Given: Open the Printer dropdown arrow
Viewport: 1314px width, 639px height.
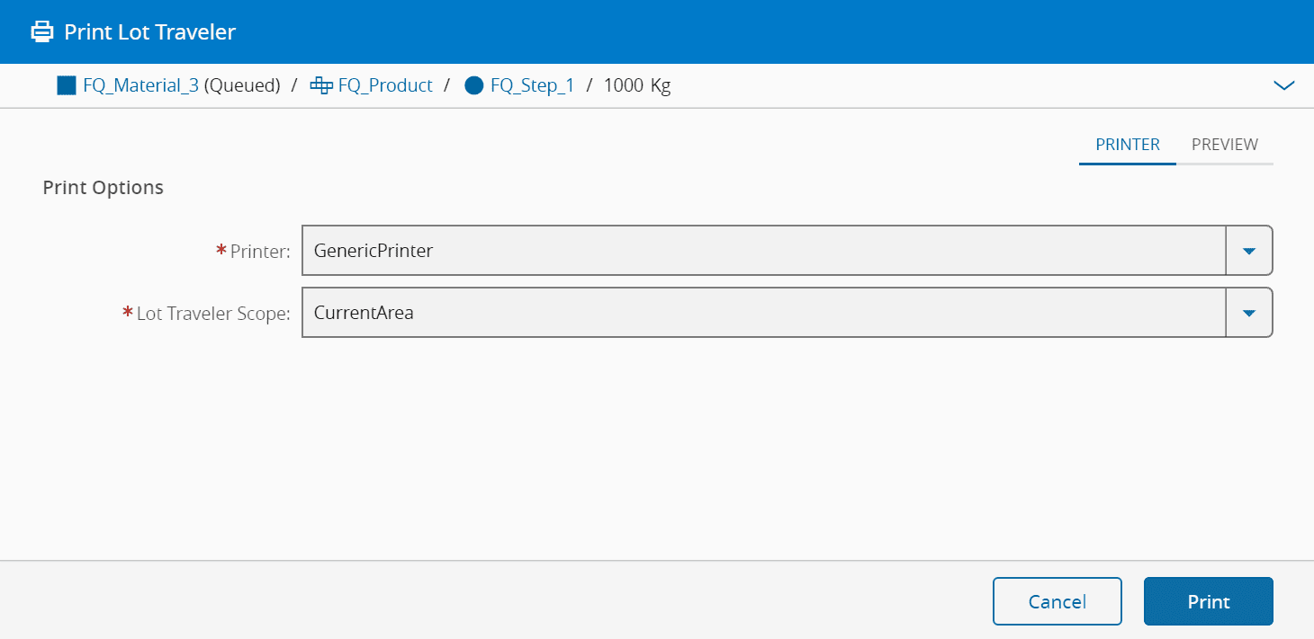Looking at the screenshot, I should pyautogui.click(x=1248, y=251).
